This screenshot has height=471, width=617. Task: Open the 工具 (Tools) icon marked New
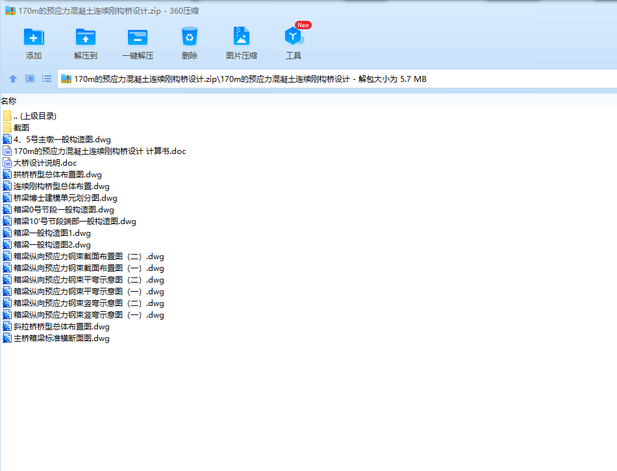point(294,36)
